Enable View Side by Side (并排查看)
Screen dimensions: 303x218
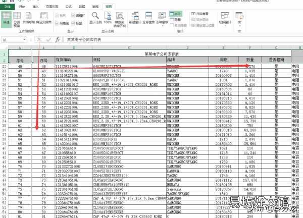(x=200, y=14)
